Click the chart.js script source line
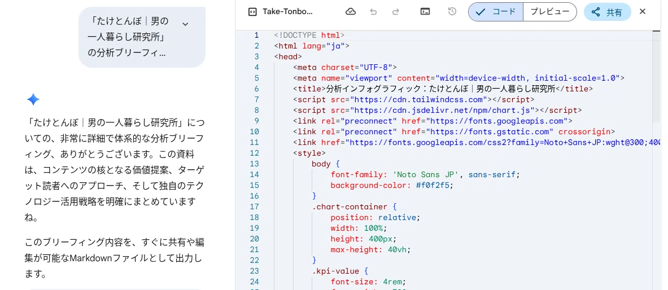 click(x=438, y=110)
